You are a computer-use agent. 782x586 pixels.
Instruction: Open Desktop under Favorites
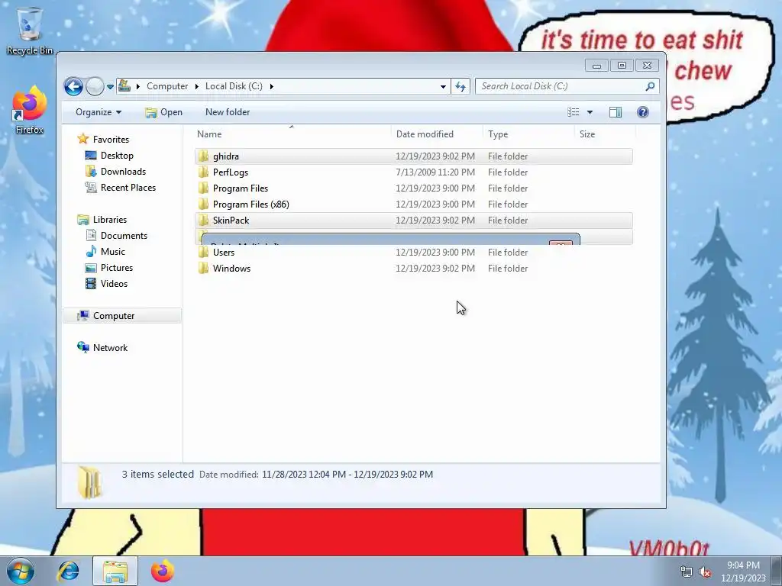click(117, 156)
